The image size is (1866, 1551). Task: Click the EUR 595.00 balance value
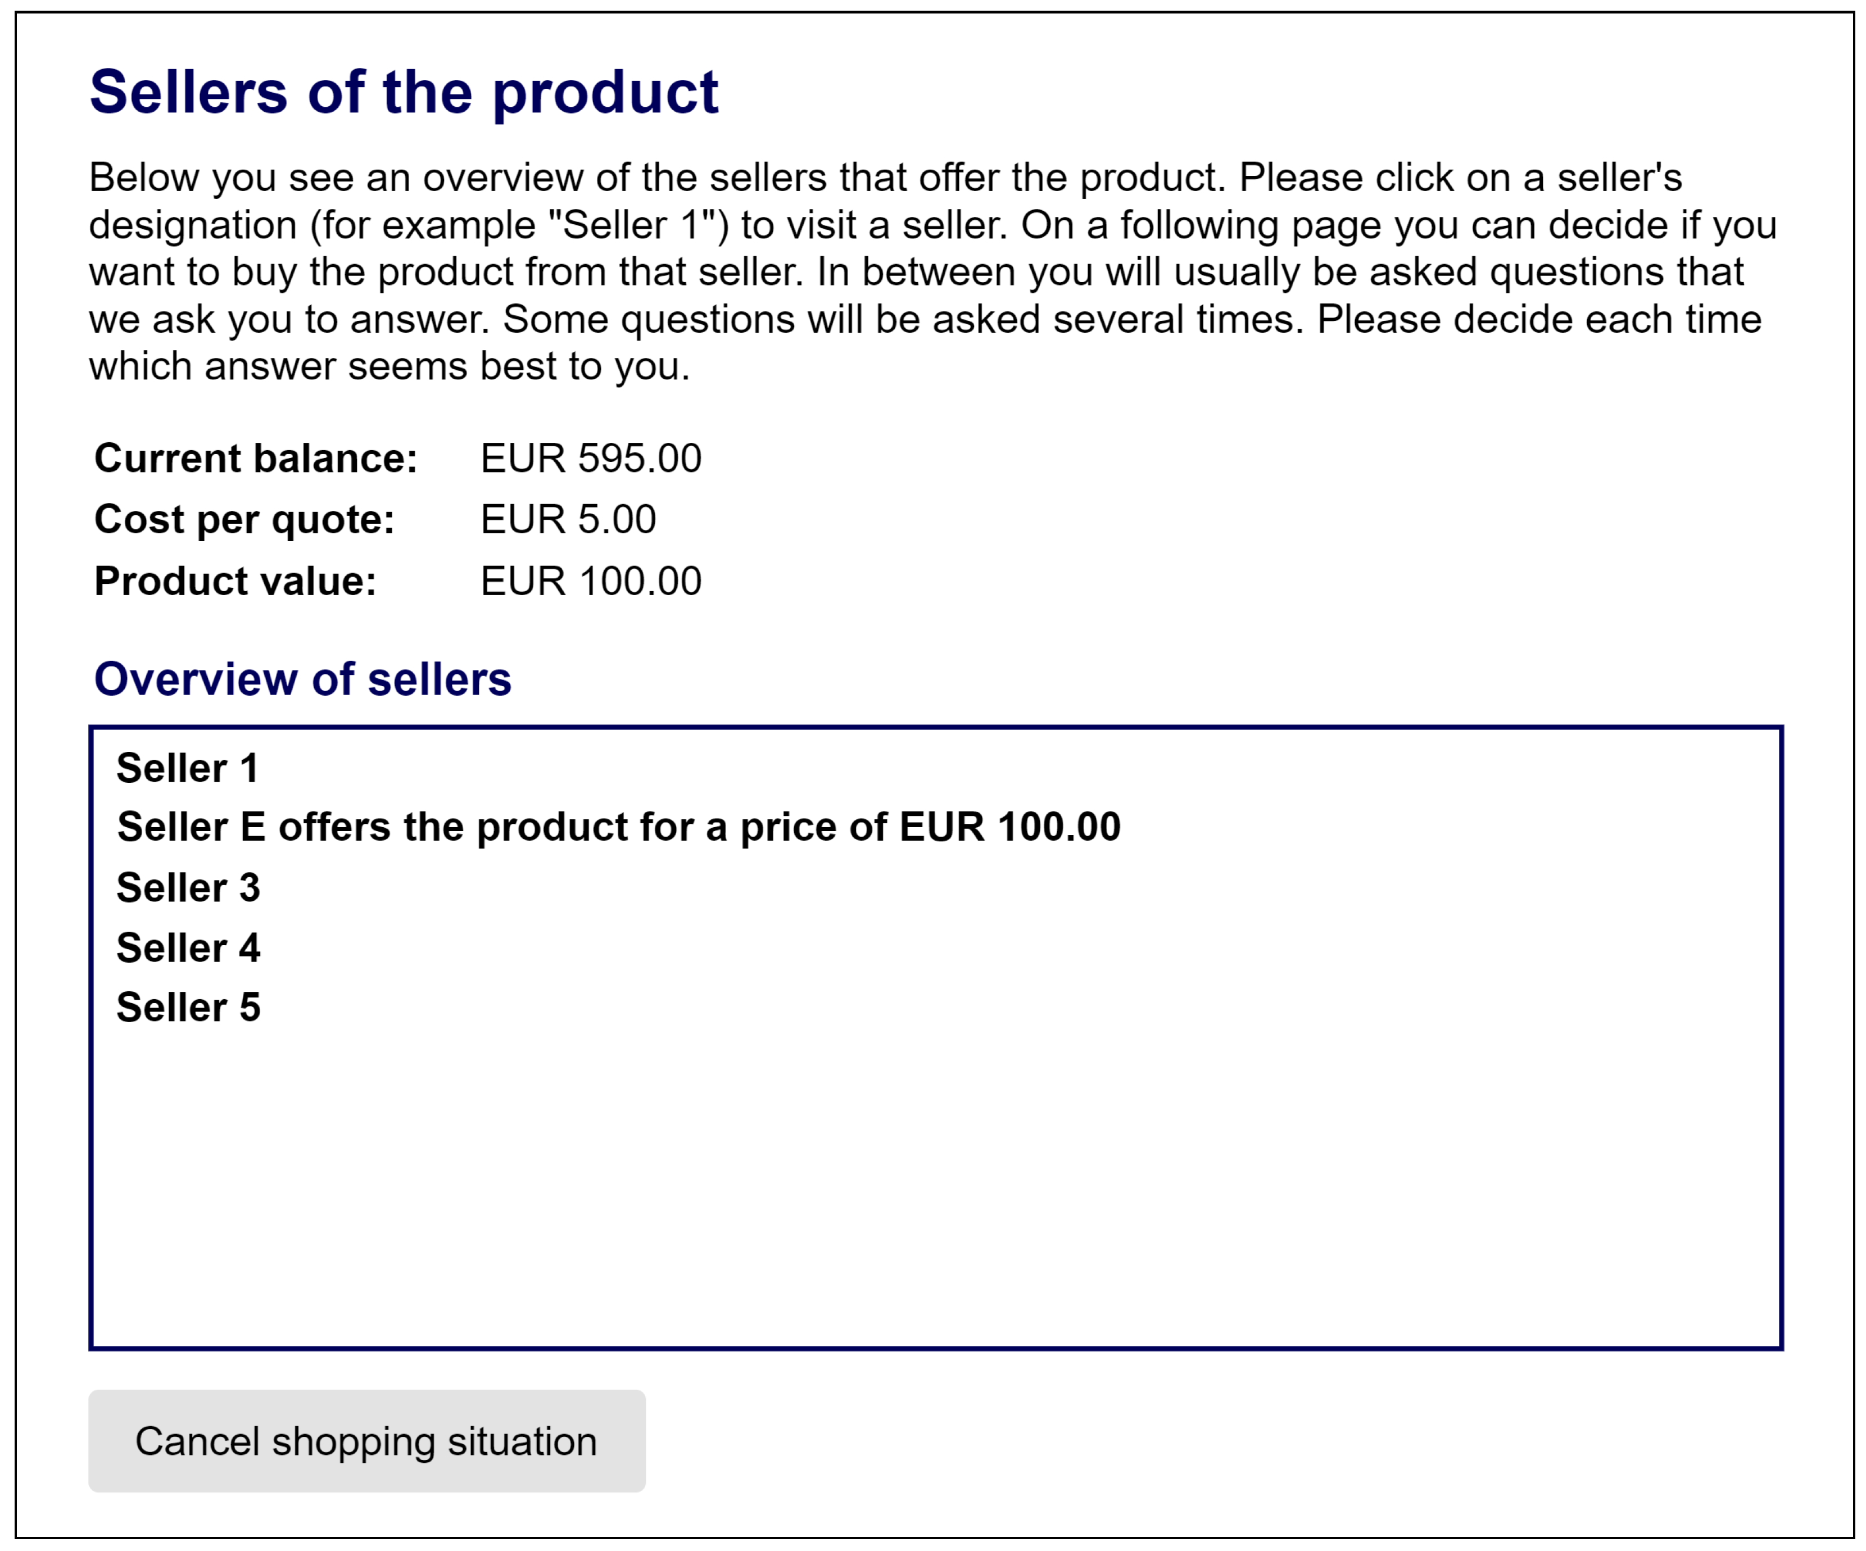coord(590,459)
